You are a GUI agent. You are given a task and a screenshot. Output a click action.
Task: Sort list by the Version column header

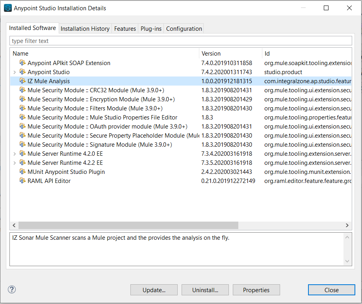click(x=231, y=53)
